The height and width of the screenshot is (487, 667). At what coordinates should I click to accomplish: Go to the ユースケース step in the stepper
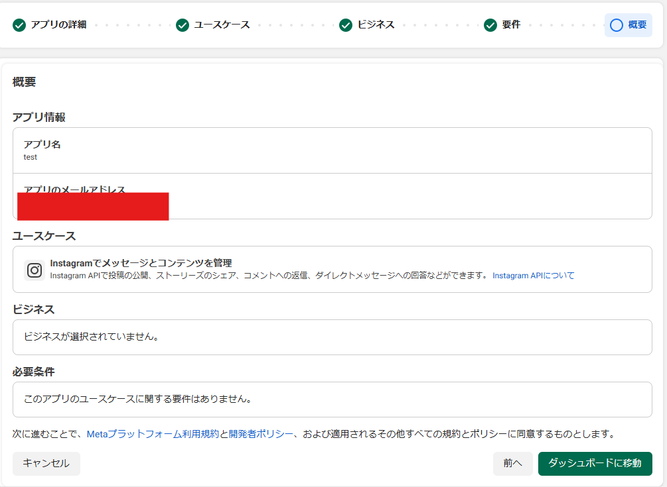(222, 25)
